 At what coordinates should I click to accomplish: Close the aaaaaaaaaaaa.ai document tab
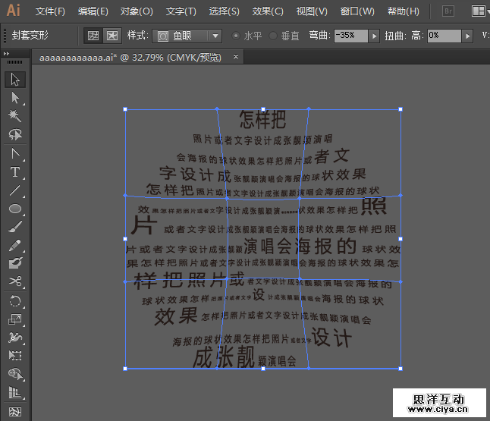click(236, 57)
